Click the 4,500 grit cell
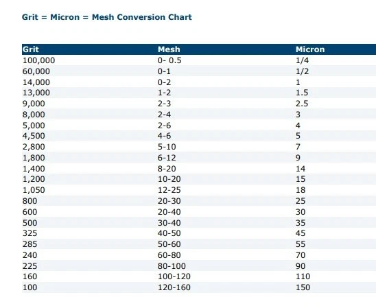376x308 pixels. [34, 136]
